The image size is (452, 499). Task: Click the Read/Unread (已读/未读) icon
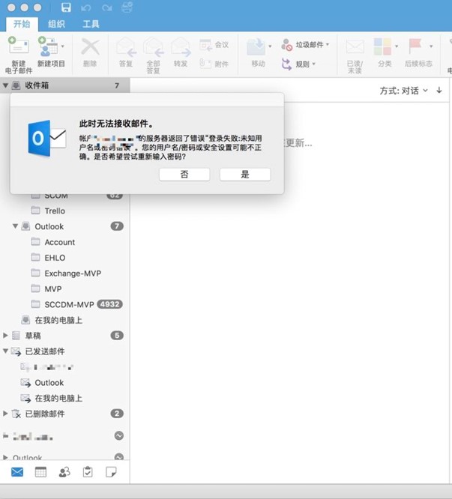(355, 47)
